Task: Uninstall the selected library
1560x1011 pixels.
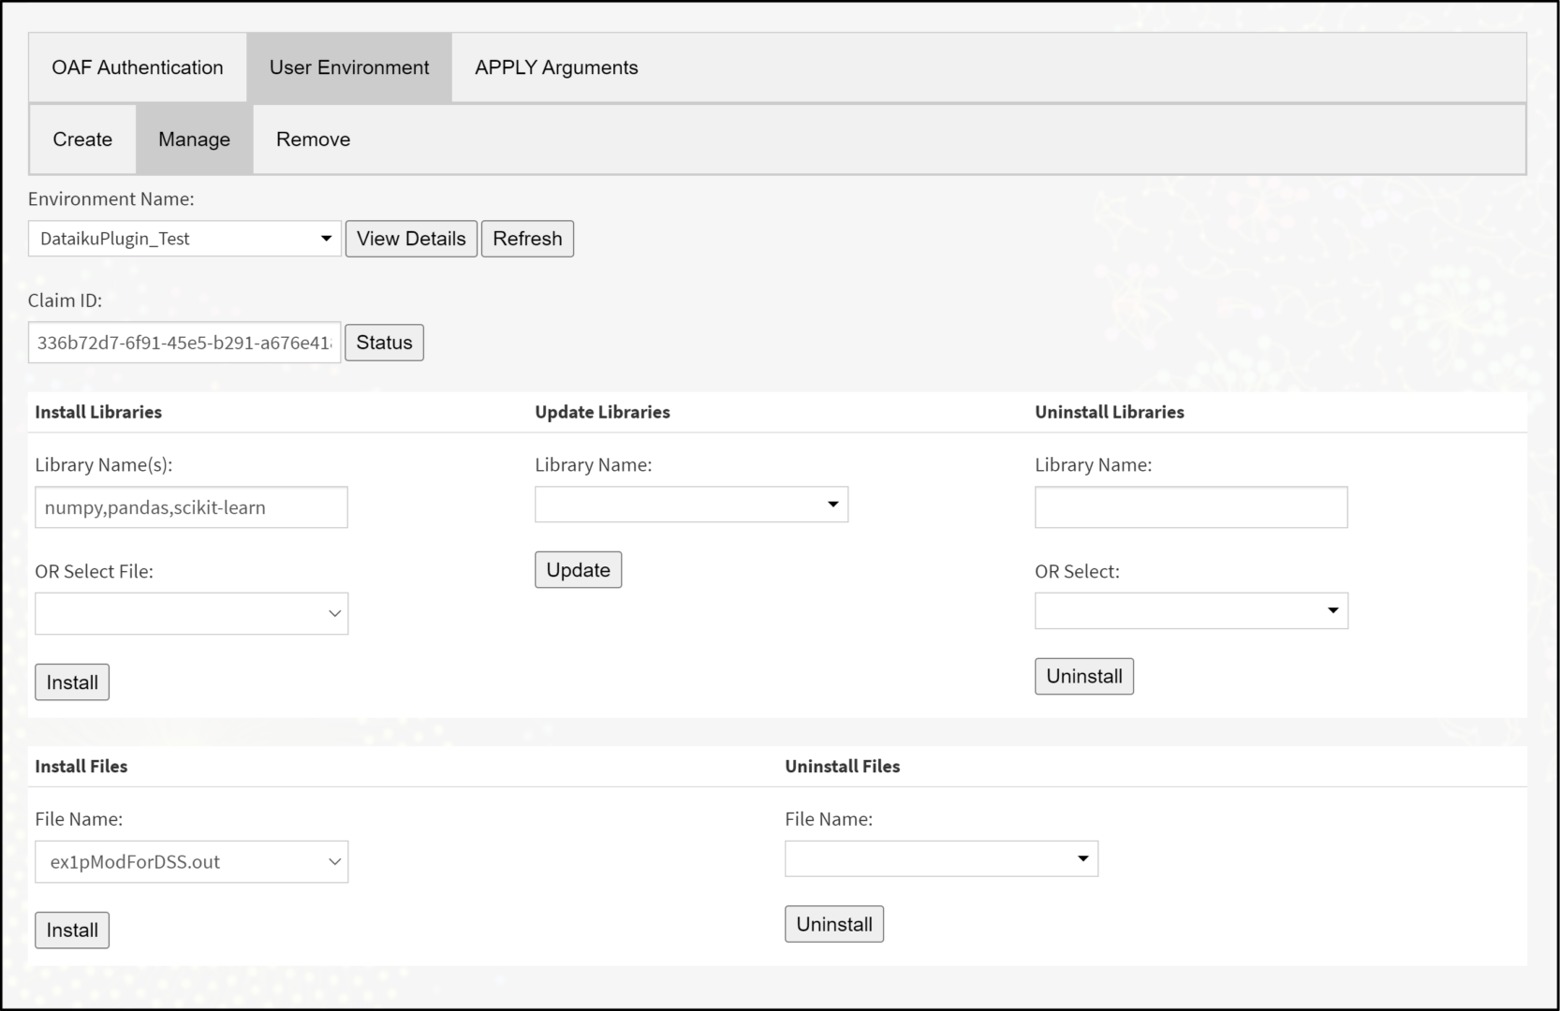Action: click(1083, 676)
